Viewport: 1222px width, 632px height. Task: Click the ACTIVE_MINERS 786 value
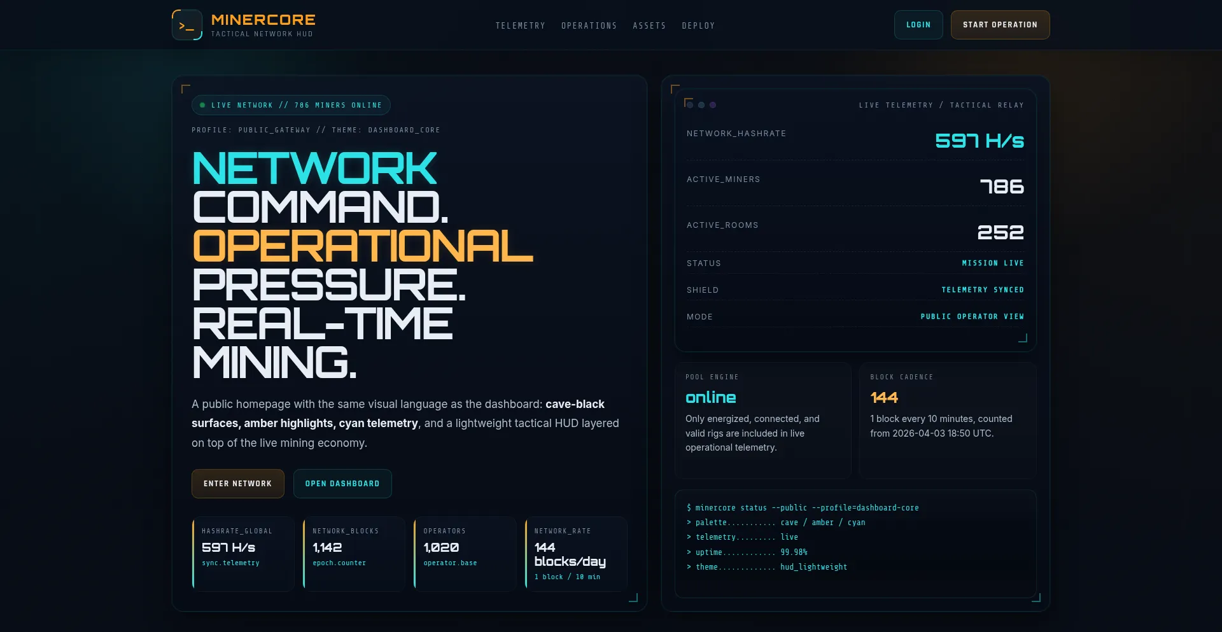[x=1002, y=186]
